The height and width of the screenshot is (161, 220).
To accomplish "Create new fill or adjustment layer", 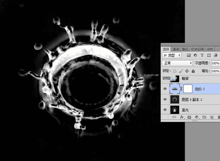I will tap(197, 117).
